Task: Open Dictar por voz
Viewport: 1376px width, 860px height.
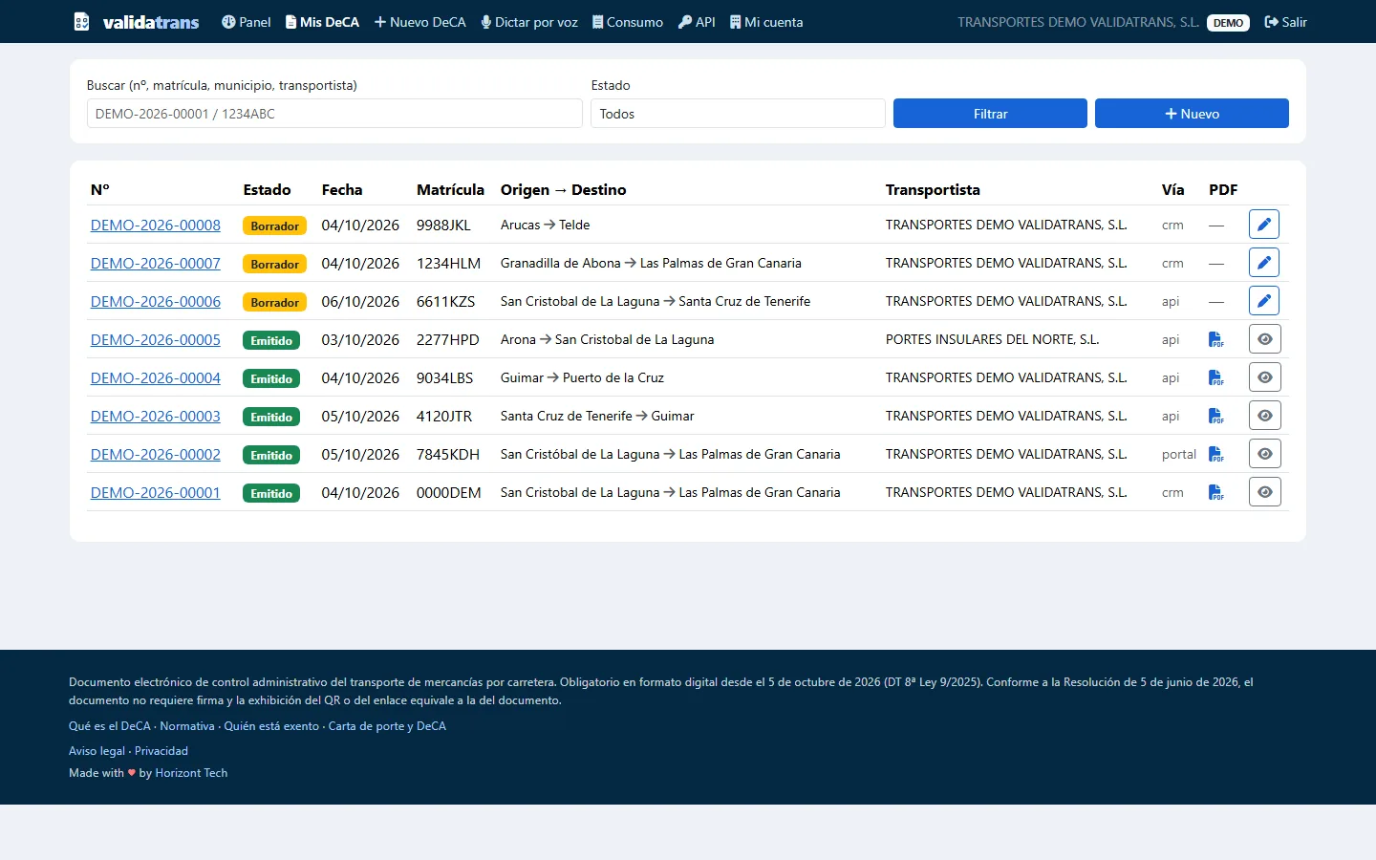Action: 529,22
